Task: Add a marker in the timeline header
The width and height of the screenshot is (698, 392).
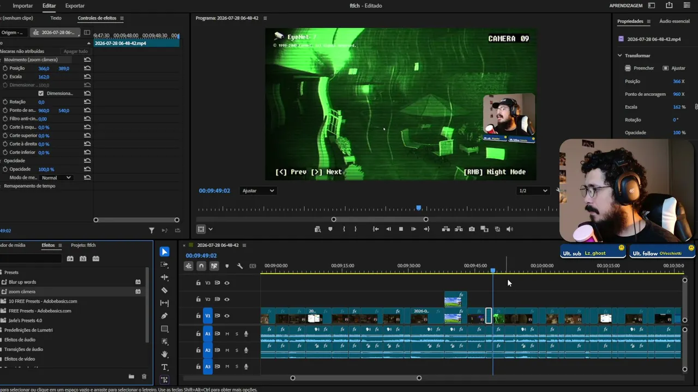Action: (x=227, y=266)
